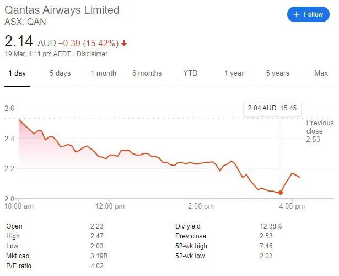
Task: Click the 12:00 pm axis label
Action: (109, 206)
